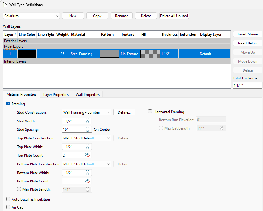263x211 pixels.
Task: Click the black Line Color swatch
Action: [x=27, y=54]
